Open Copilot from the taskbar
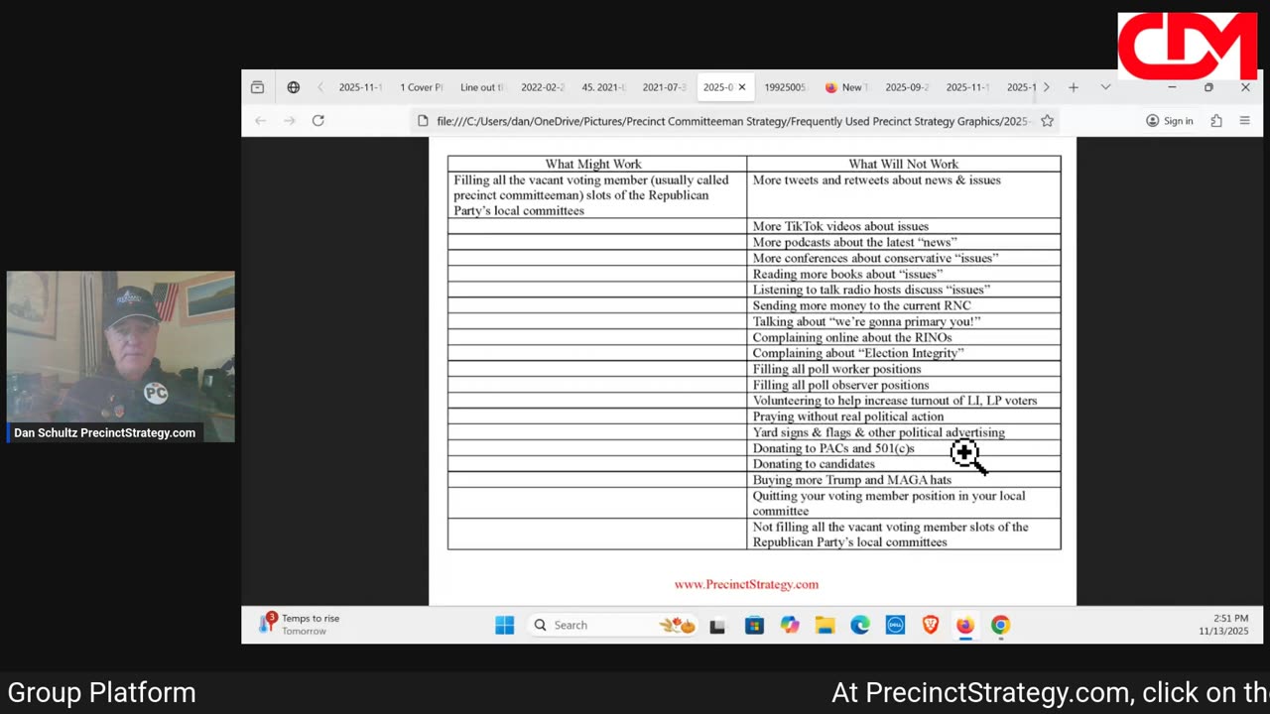This screenshot has height=714, width=1270. tap(790, 625)
